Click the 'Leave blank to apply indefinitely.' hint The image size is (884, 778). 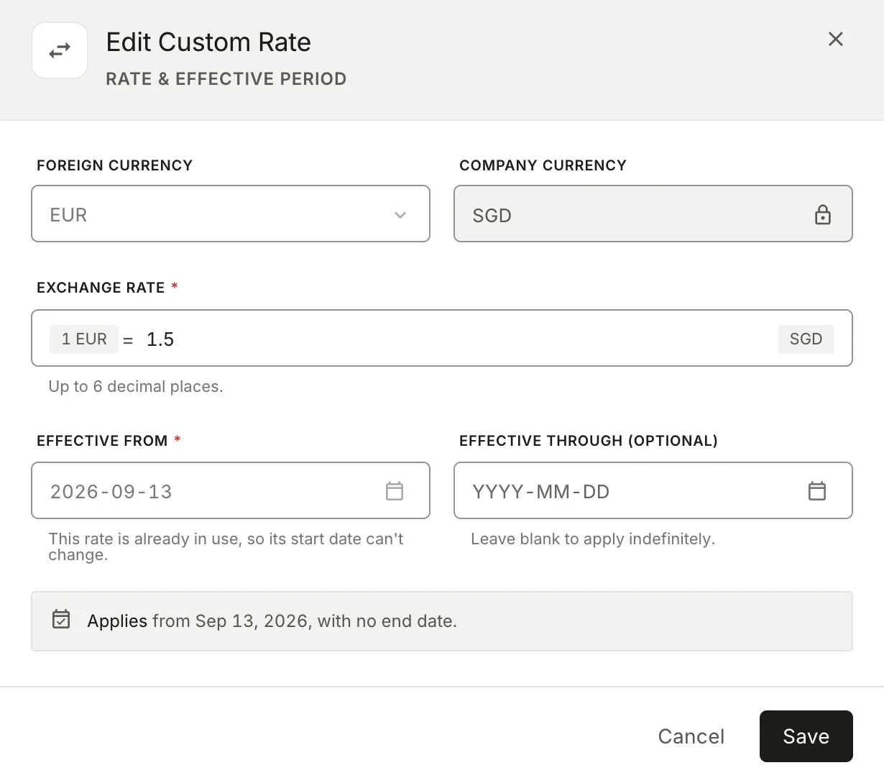593,539
